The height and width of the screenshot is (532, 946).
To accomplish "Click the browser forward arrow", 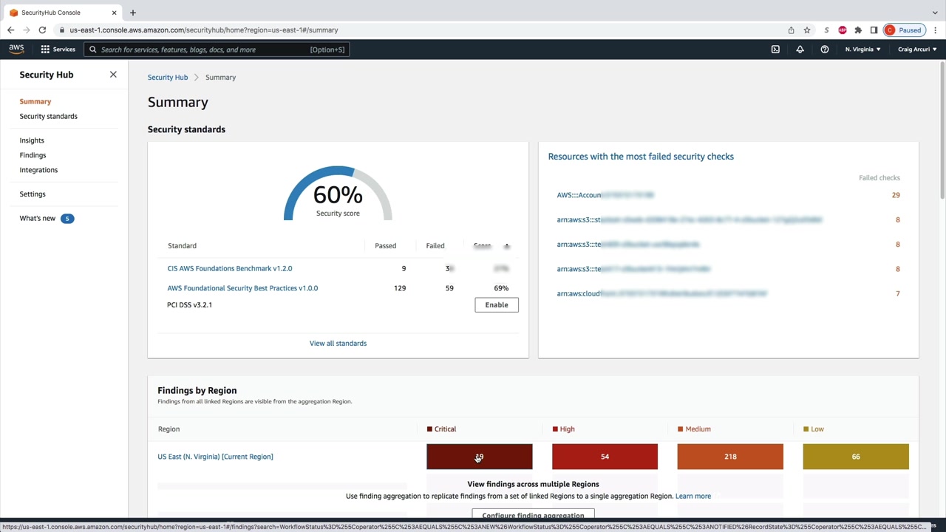I will coord(27,30).
